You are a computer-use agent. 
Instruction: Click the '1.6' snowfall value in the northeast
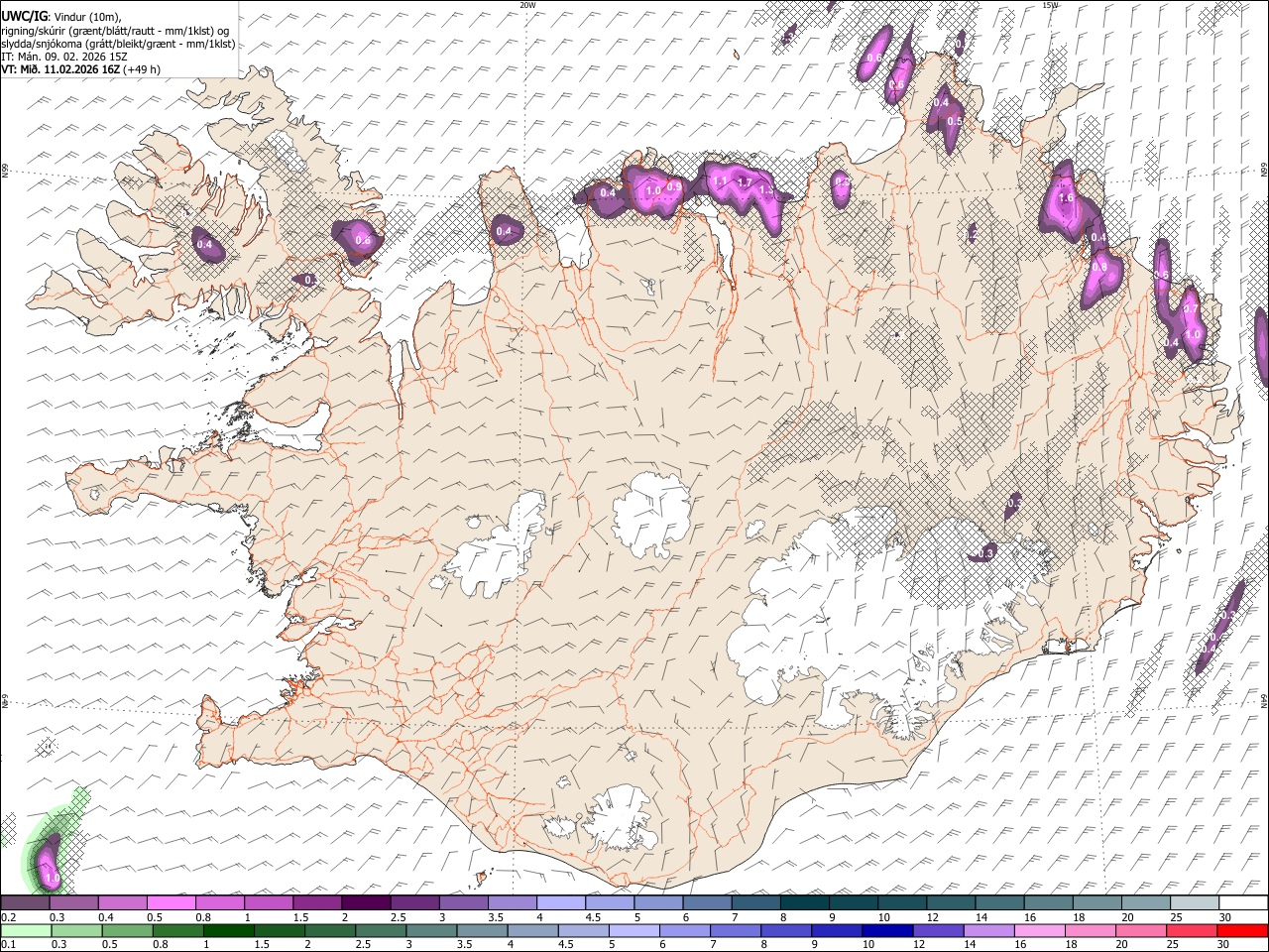coord(1067,198)
